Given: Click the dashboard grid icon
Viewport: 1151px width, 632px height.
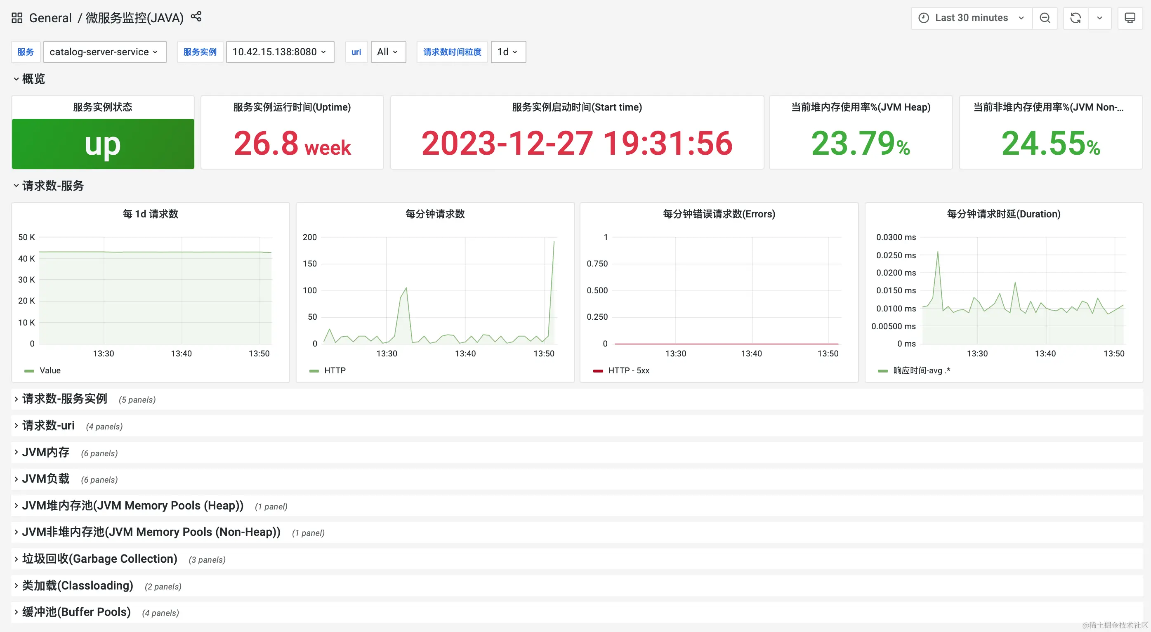Looking at the screenshot, I should coord(17,18).
